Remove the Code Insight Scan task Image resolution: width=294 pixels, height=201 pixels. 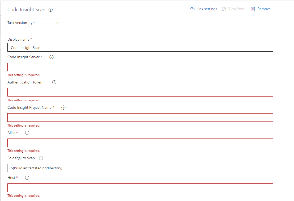tap(264, 9)
